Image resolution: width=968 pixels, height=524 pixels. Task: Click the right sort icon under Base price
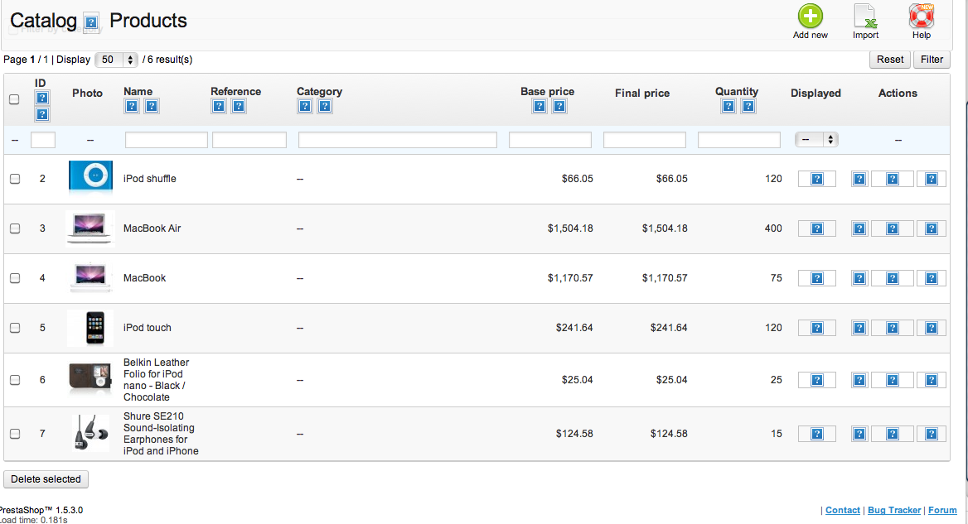(559, 106)
